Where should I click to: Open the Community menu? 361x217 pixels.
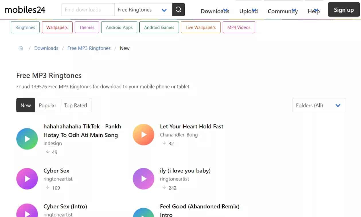[x=282, y=11]
